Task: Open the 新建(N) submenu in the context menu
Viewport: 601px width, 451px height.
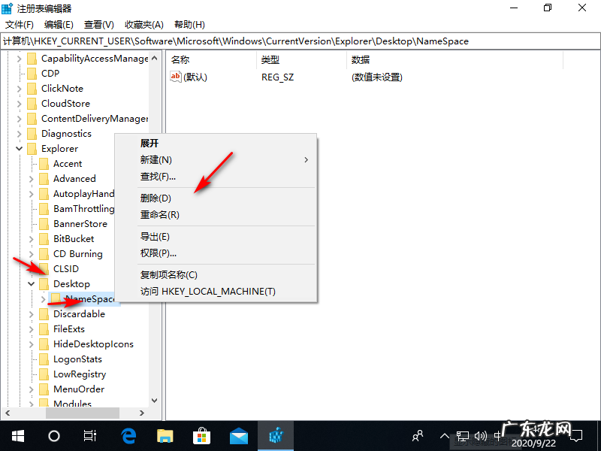Action: 156,159
